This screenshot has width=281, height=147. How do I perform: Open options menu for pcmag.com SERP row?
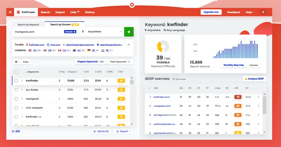[x=258, y=115]
